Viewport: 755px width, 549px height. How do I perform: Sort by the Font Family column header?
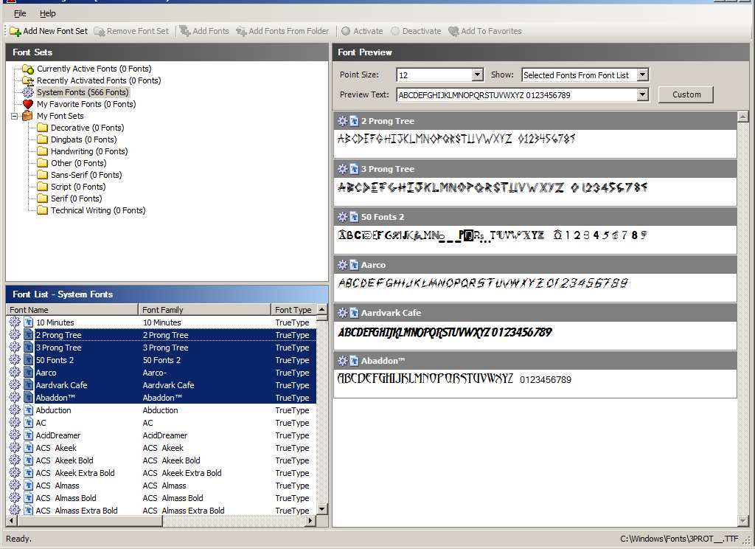coord(205,310)
